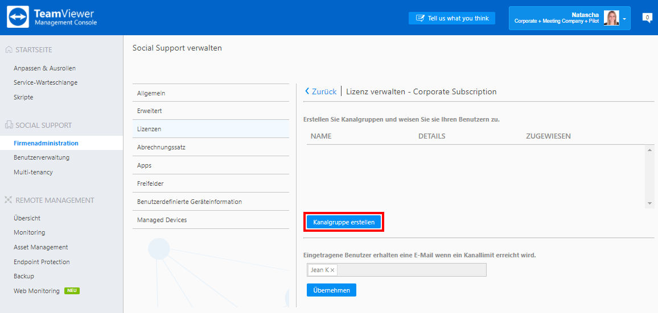Click Kanalgruppe erstellen button
Screen dimensions: 658x313
[x=344, y=222]
